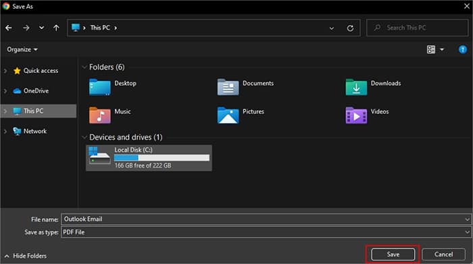Click the Cancel button
Screen dimensions: 473x264
pos(443,255)
